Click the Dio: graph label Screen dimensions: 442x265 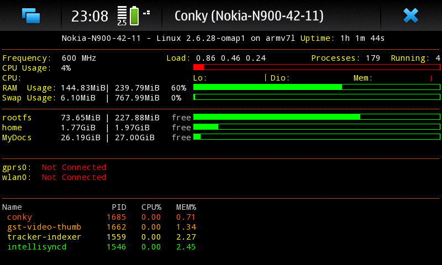point(280,78)
